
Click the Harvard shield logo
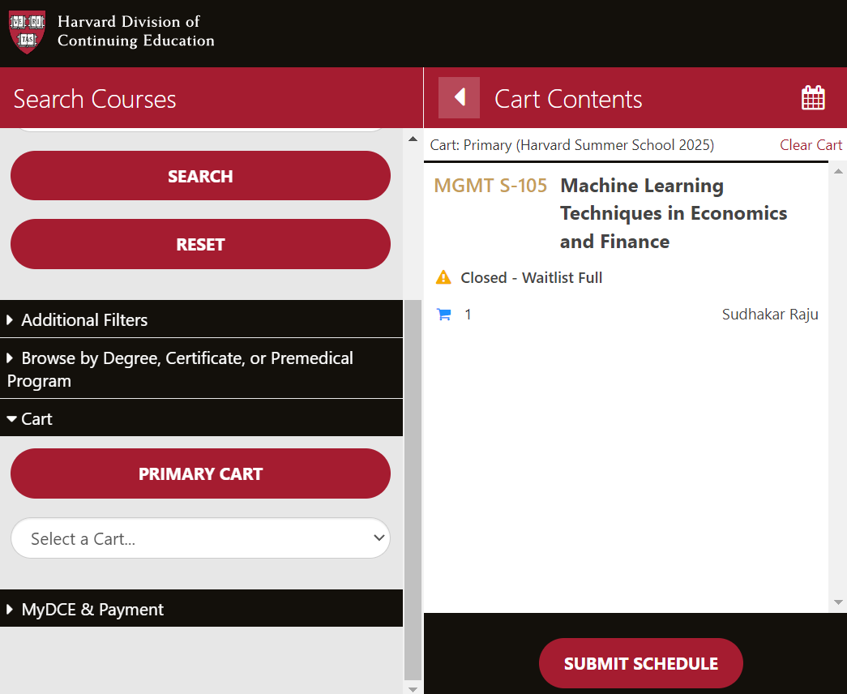[27, 32]
